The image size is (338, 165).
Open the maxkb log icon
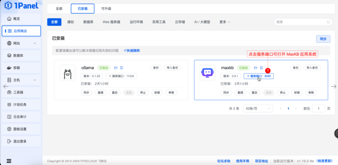tap(261, 68)
